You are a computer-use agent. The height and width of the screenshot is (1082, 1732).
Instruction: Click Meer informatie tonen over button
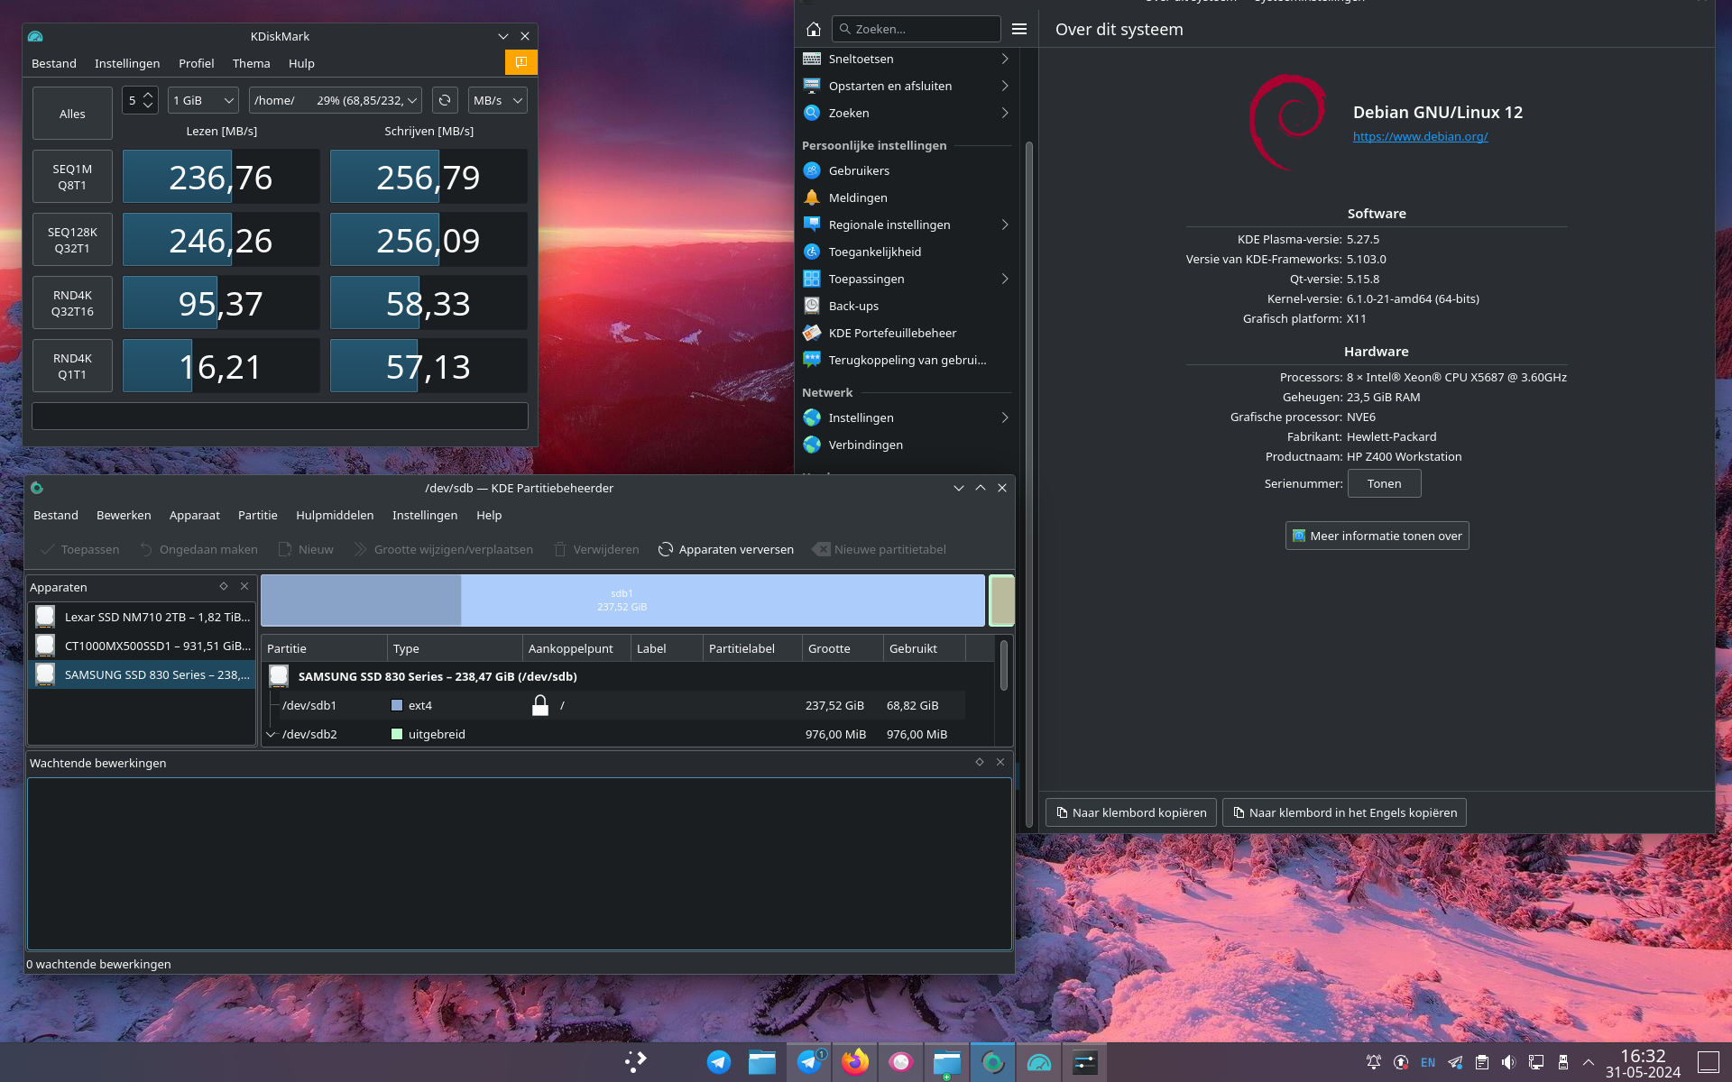click(1377, 536)
